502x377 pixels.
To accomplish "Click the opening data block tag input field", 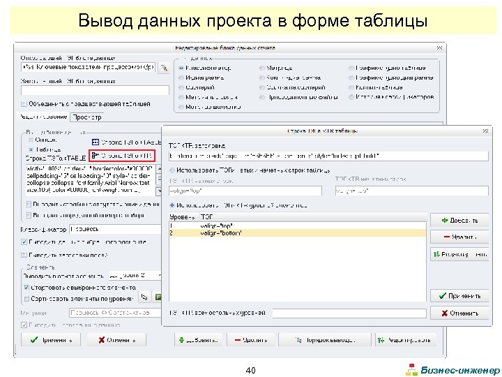I will pyautogui.click(x=89, y=67).
